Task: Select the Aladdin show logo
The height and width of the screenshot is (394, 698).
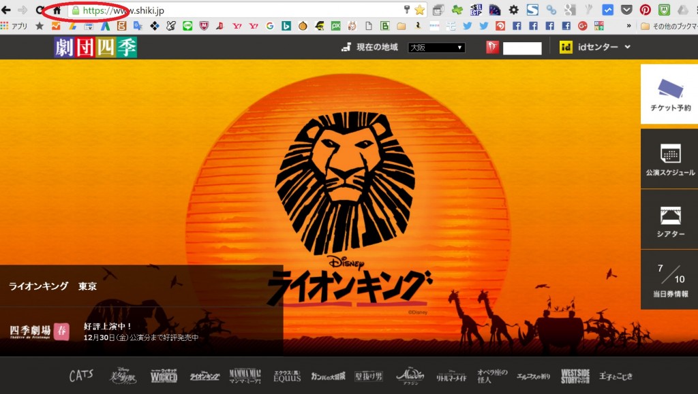Action: tap(410, 376)
